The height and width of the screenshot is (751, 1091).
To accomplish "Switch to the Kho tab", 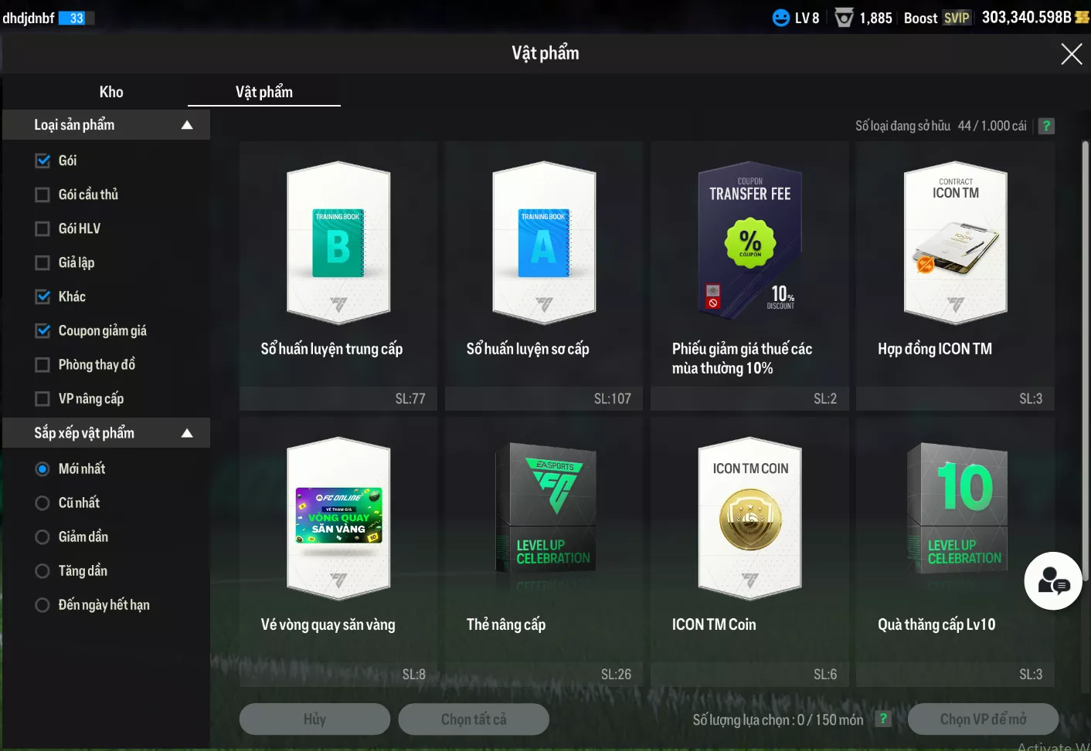I will 111,92.
